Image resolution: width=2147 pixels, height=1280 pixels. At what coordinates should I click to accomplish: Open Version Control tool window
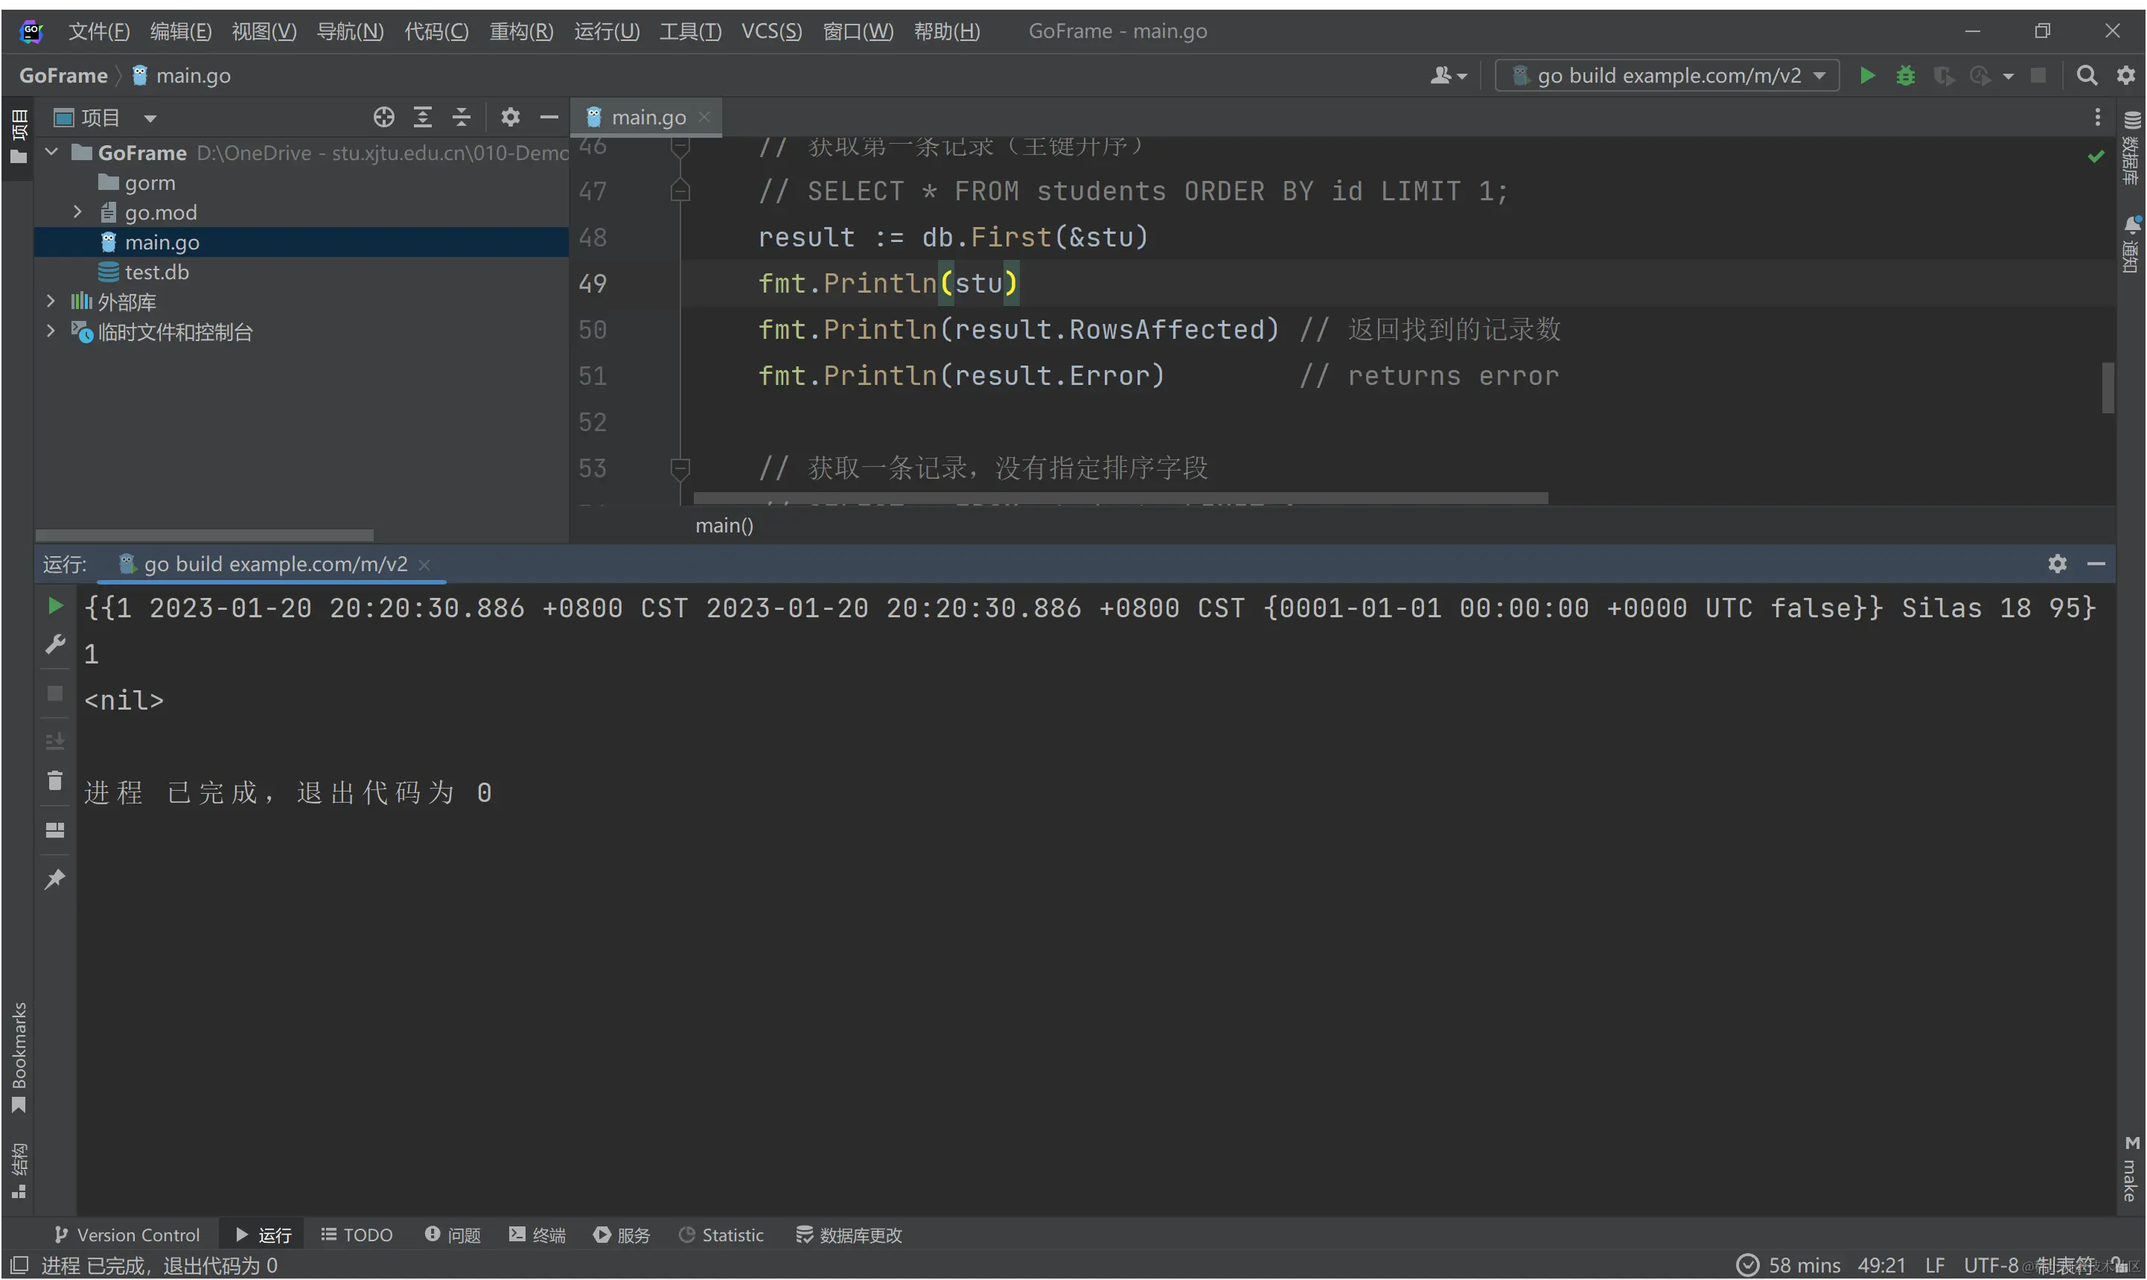coord(127,1235)
